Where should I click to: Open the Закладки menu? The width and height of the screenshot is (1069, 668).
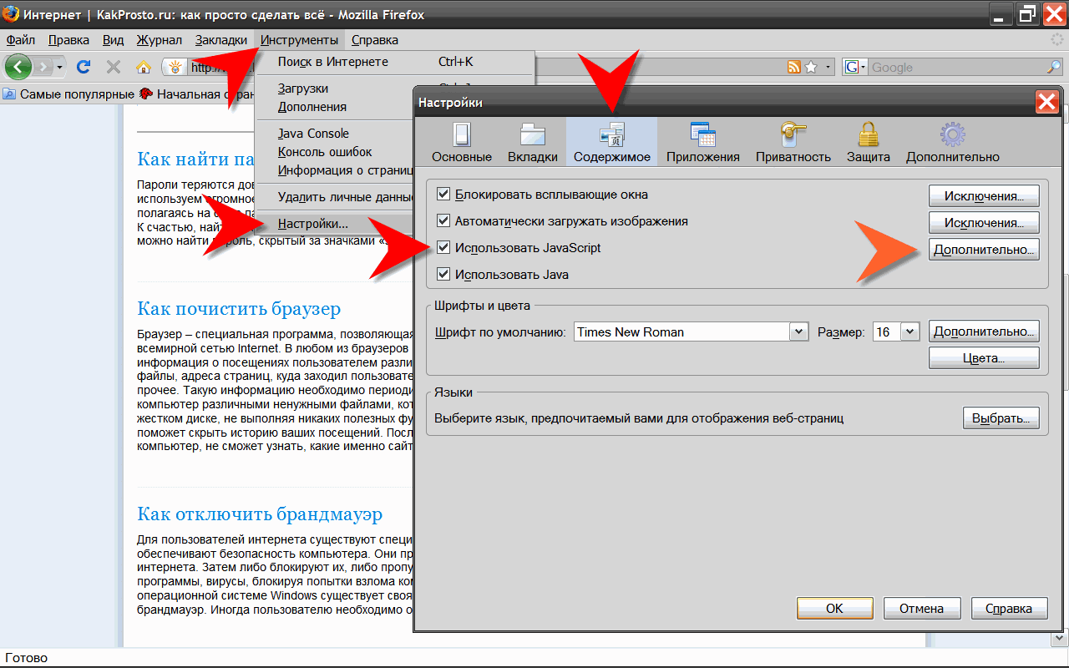[221, 40]
